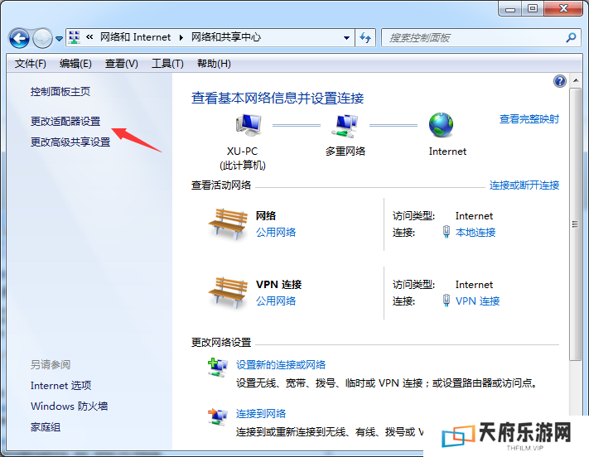
Task: Focus the 搜索控制面板 search field
Action: click(481, 37)
